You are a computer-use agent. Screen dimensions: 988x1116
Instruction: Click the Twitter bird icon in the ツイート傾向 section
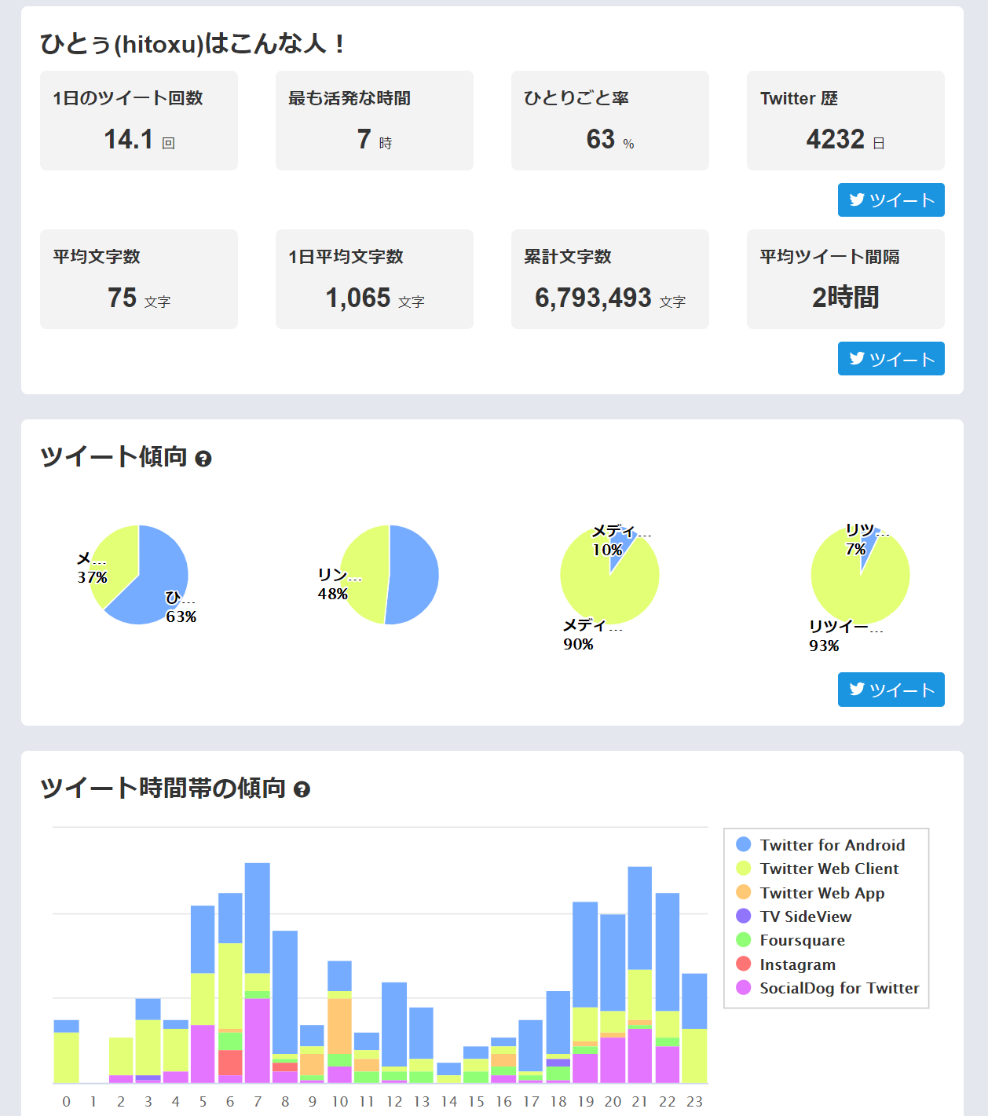click(x=858, y=690)
